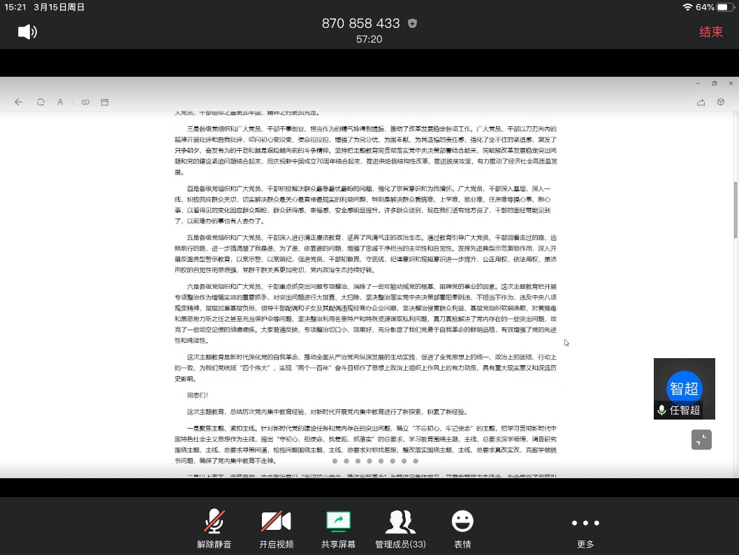Screen dimensions: 739x555
Task: Tap the back arrow in the document viewer
Action: (18, 101)
